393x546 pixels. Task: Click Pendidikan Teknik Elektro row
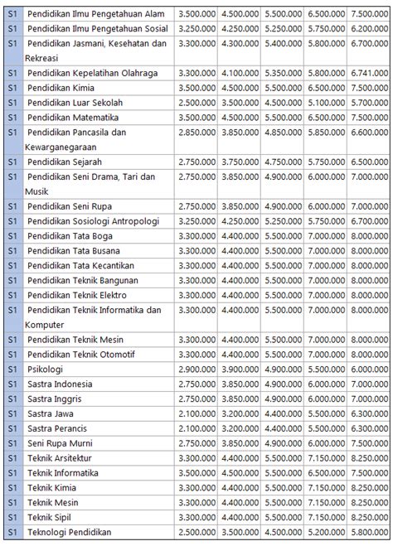click(x=196, y=295)
